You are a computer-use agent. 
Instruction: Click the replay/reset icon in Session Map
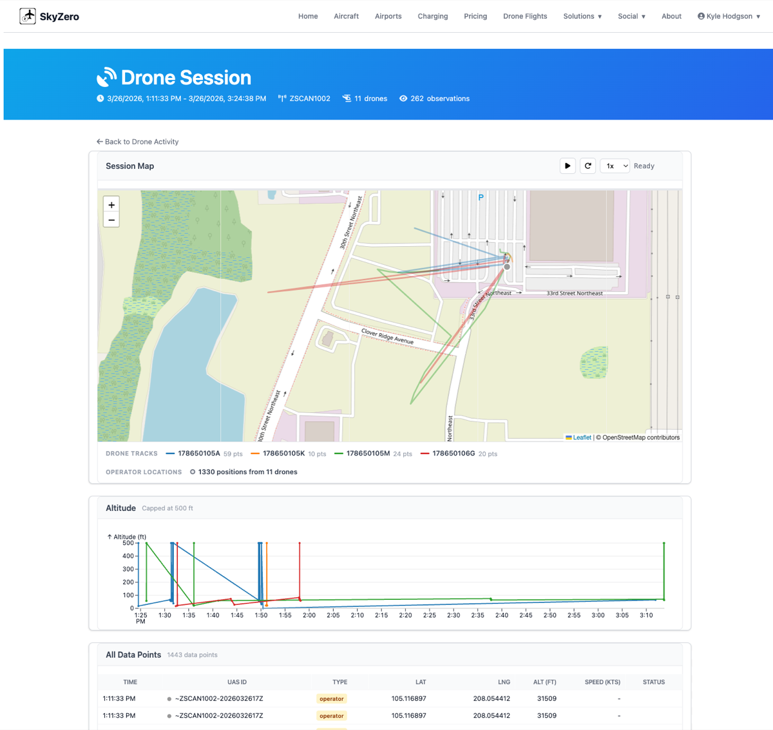(587, 166)
